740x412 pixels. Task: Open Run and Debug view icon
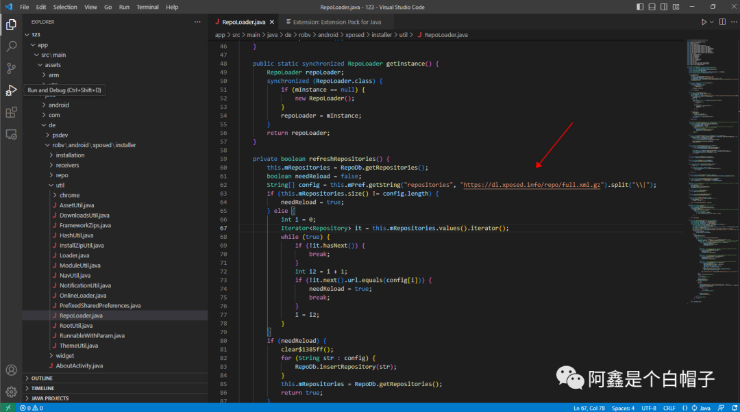coord(12,90)
